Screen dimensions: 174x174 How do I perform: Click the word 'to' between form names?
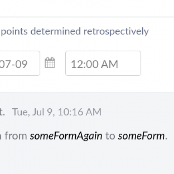pos(110,136)
